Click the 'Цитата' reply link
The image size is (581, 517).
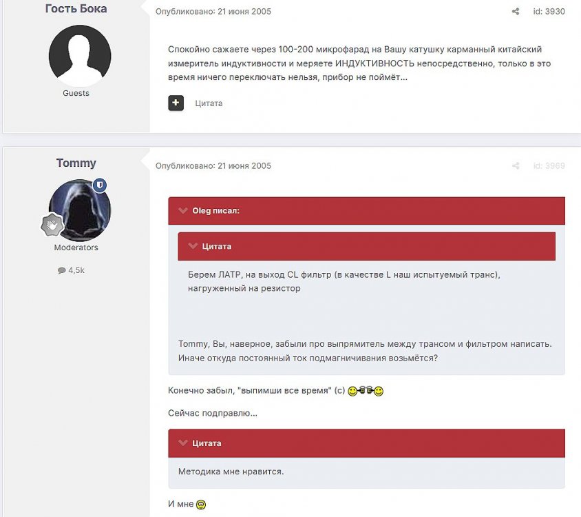coord(209,103)
